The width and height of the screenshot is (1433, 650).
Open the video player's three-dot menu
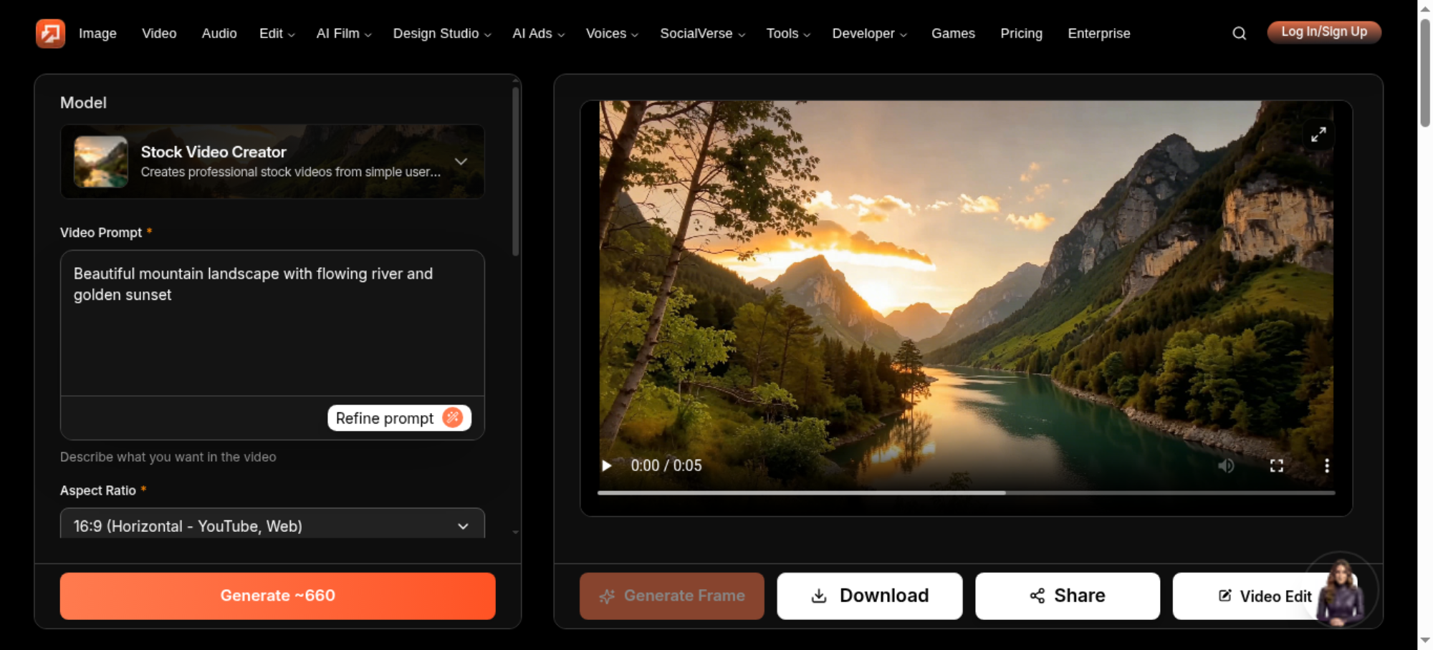tap(1326, 465)
